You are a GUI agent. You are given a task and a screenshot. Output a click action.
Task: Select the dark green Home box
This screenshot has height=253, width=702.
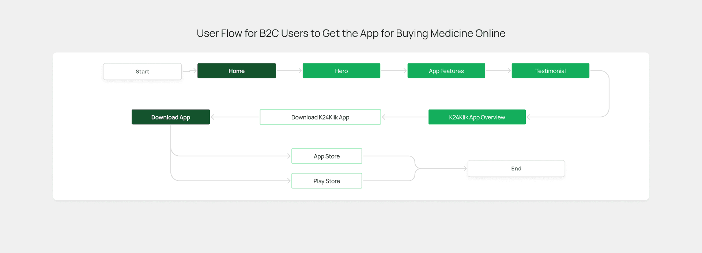pyautogui.click(x=236, y=71)
